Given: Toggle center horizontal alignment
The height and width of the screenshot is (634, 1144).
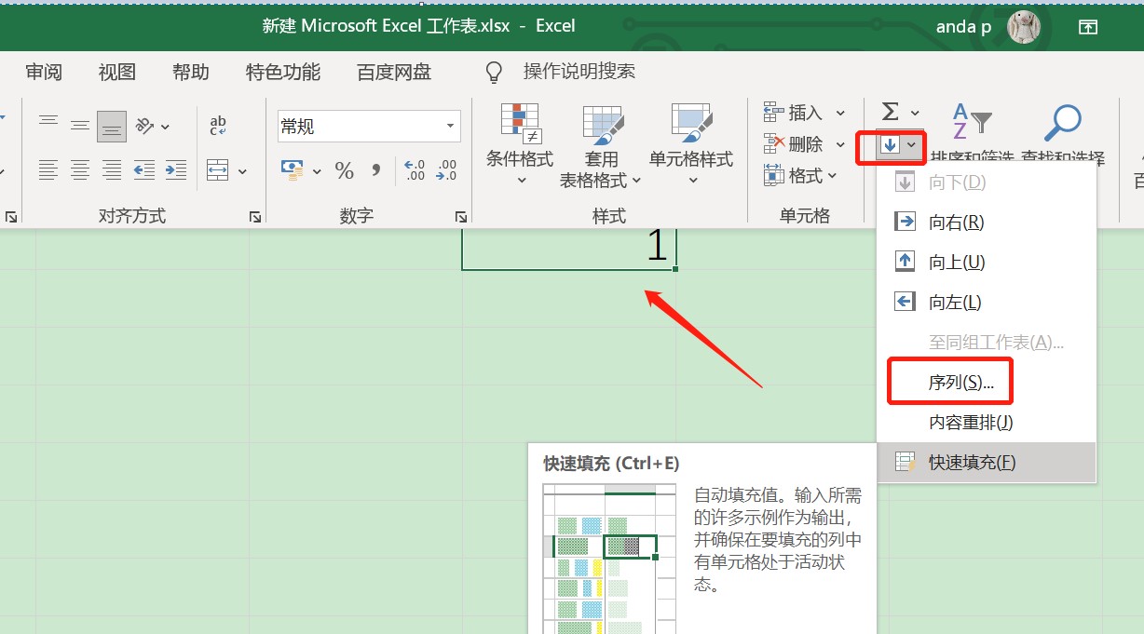Looking at the screenshot, I should 80,170.
